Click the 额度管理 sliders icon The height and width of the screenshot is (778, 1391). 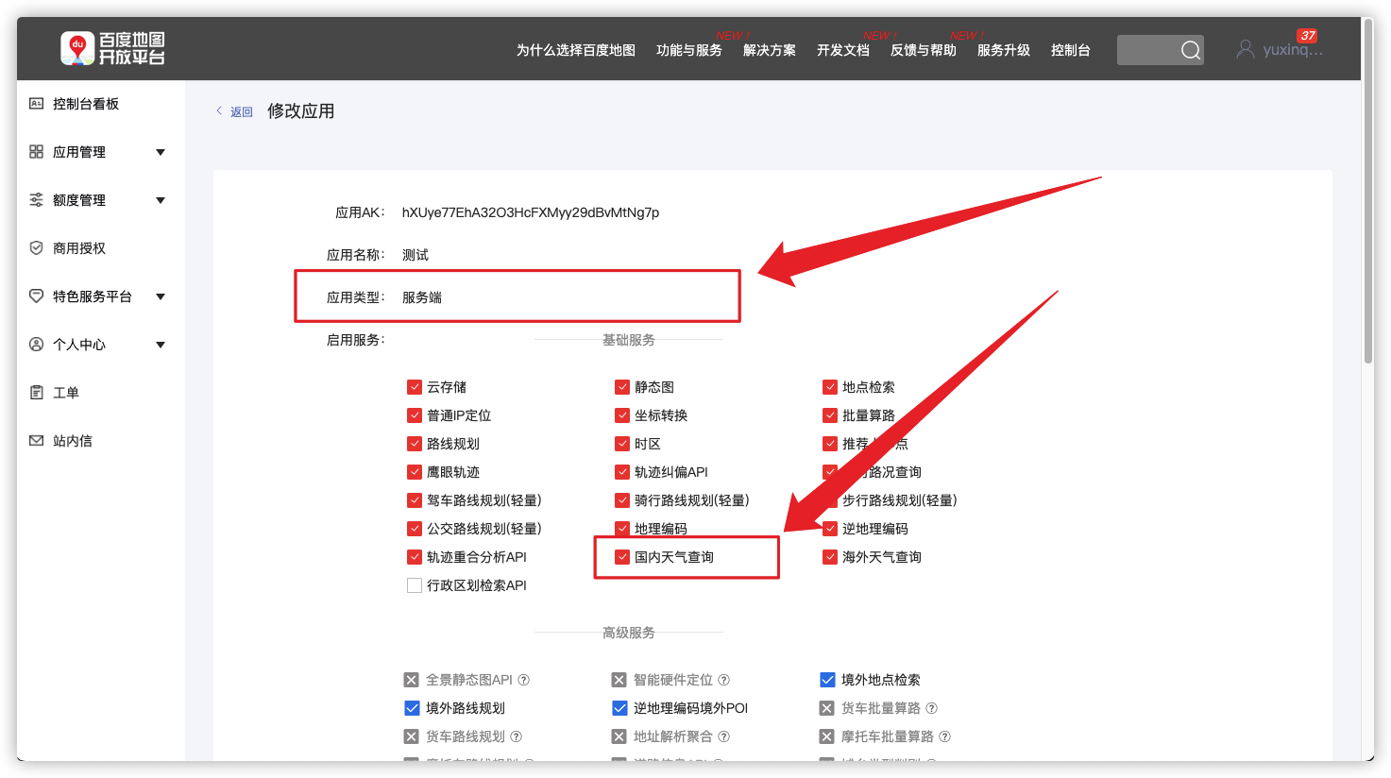click(x=36, y=200)
